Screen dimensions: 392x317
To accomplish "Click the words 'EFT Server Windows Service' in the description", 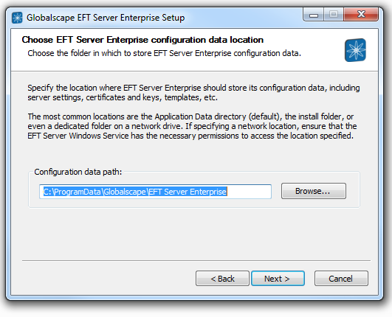I will pyautogui.click(x=78, y=136).
